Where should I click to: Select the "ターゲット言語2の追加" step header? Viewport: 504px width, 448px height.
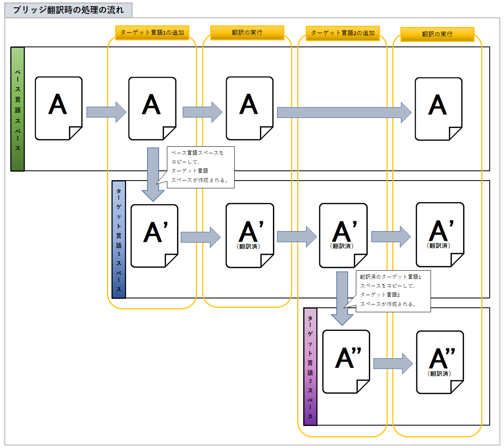click(342, 33)
